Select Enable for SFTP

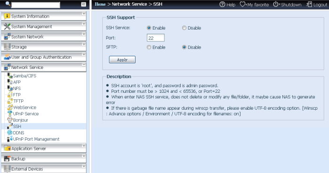pos(149,47)
